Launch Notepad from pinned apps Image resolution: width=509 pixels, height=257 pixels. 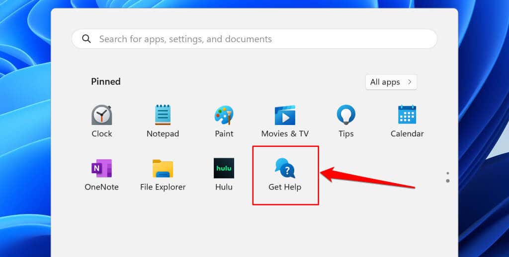pyautogui.click(x=163, y=121)
